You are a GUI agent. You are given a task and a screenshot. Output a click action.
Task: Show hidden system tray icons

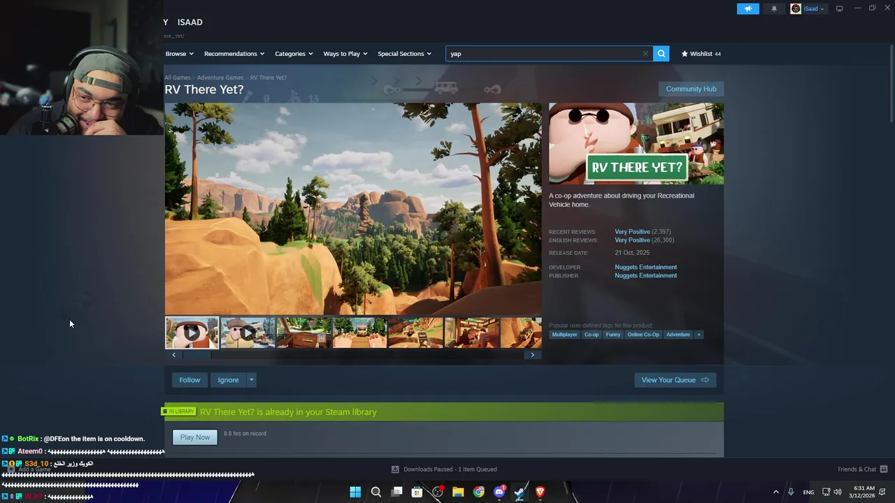[x=775, y=492]
